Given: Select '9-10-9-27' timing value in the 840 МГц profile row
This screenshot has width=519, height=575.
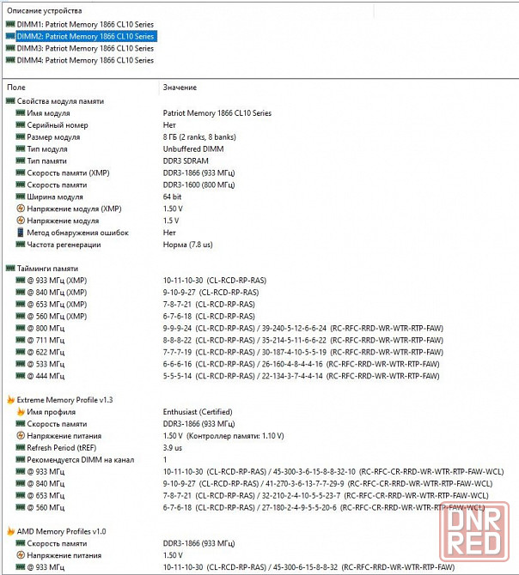Looking at the screenshot, I should tap(179, 484).
